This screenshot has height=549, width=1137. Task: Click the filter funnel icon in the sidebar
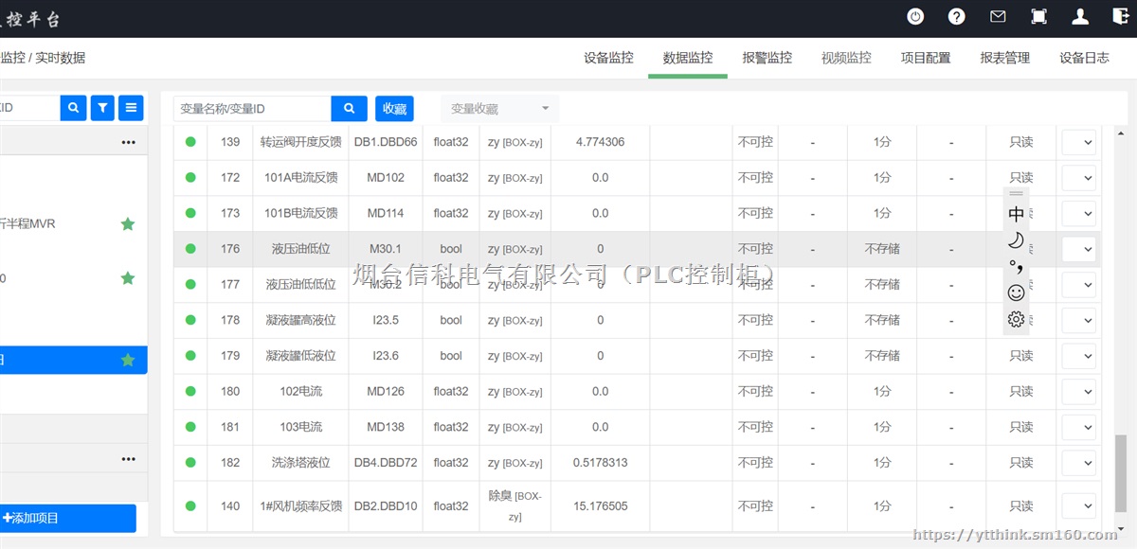point(101,107)
